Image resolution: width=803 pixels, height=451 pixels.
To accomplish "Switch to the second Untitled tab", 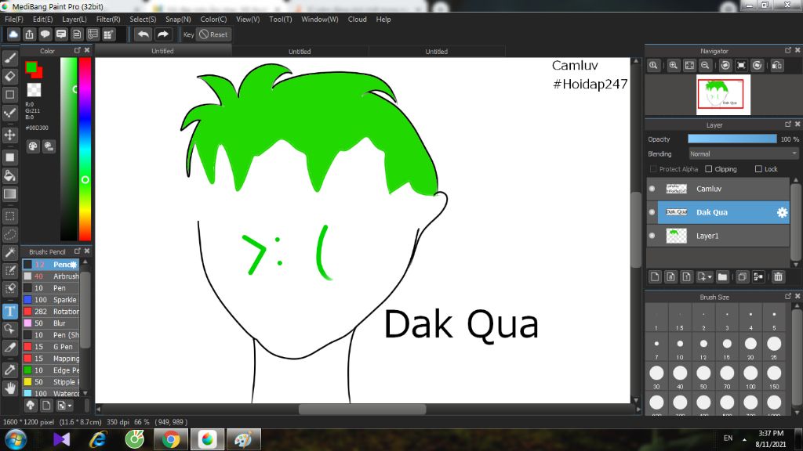I will point(300,51).
